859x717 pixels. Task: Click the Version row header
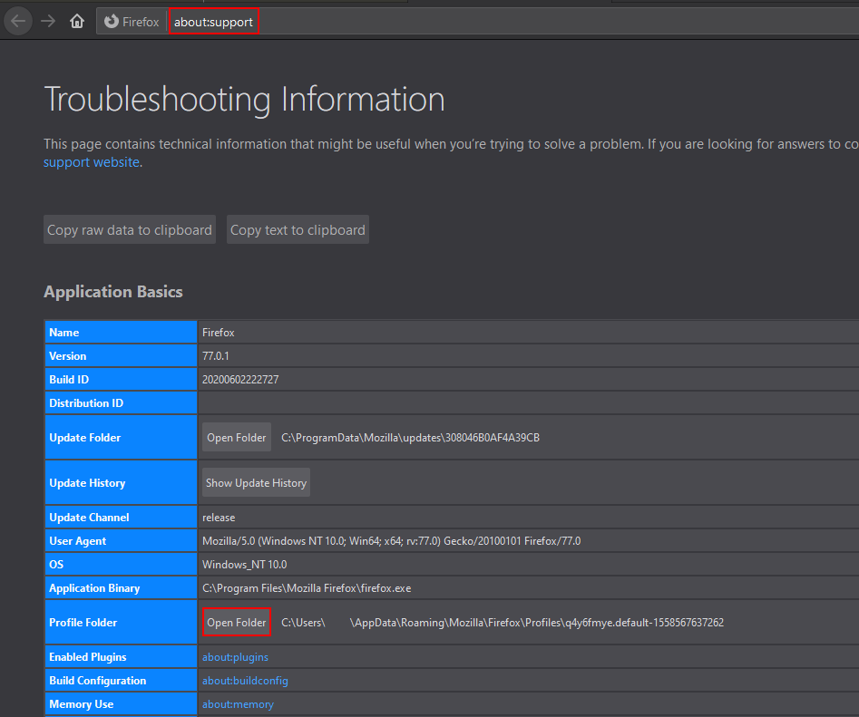[x=121, y=355]
